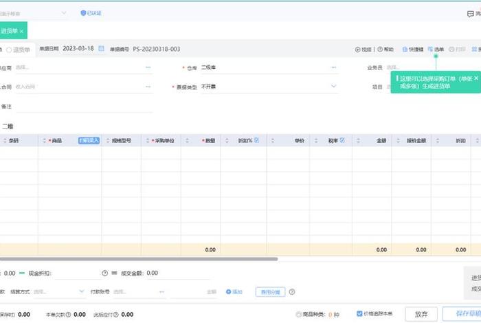
Task: Toggle the checkbox in 折扣% column header
Action: [x=257, y=140]
